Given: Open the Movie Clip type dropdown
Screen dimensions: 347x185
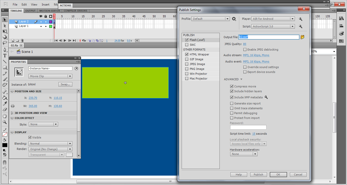Looking at the screenshot, I should (50, 76).
